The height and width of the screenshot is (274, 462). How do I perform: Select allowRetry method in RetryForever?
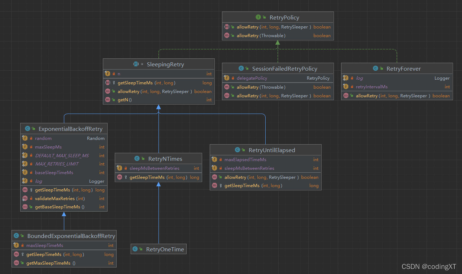click(393, 96)
